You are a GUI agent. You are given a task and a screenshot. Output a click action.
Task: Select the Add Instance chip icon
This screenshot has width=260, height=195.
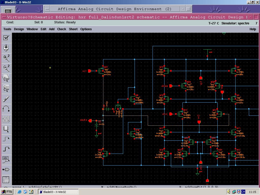click(x=6, y=129)
